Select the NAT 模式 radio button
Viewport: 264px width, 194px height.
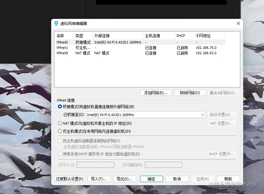(x=60, y=123)
